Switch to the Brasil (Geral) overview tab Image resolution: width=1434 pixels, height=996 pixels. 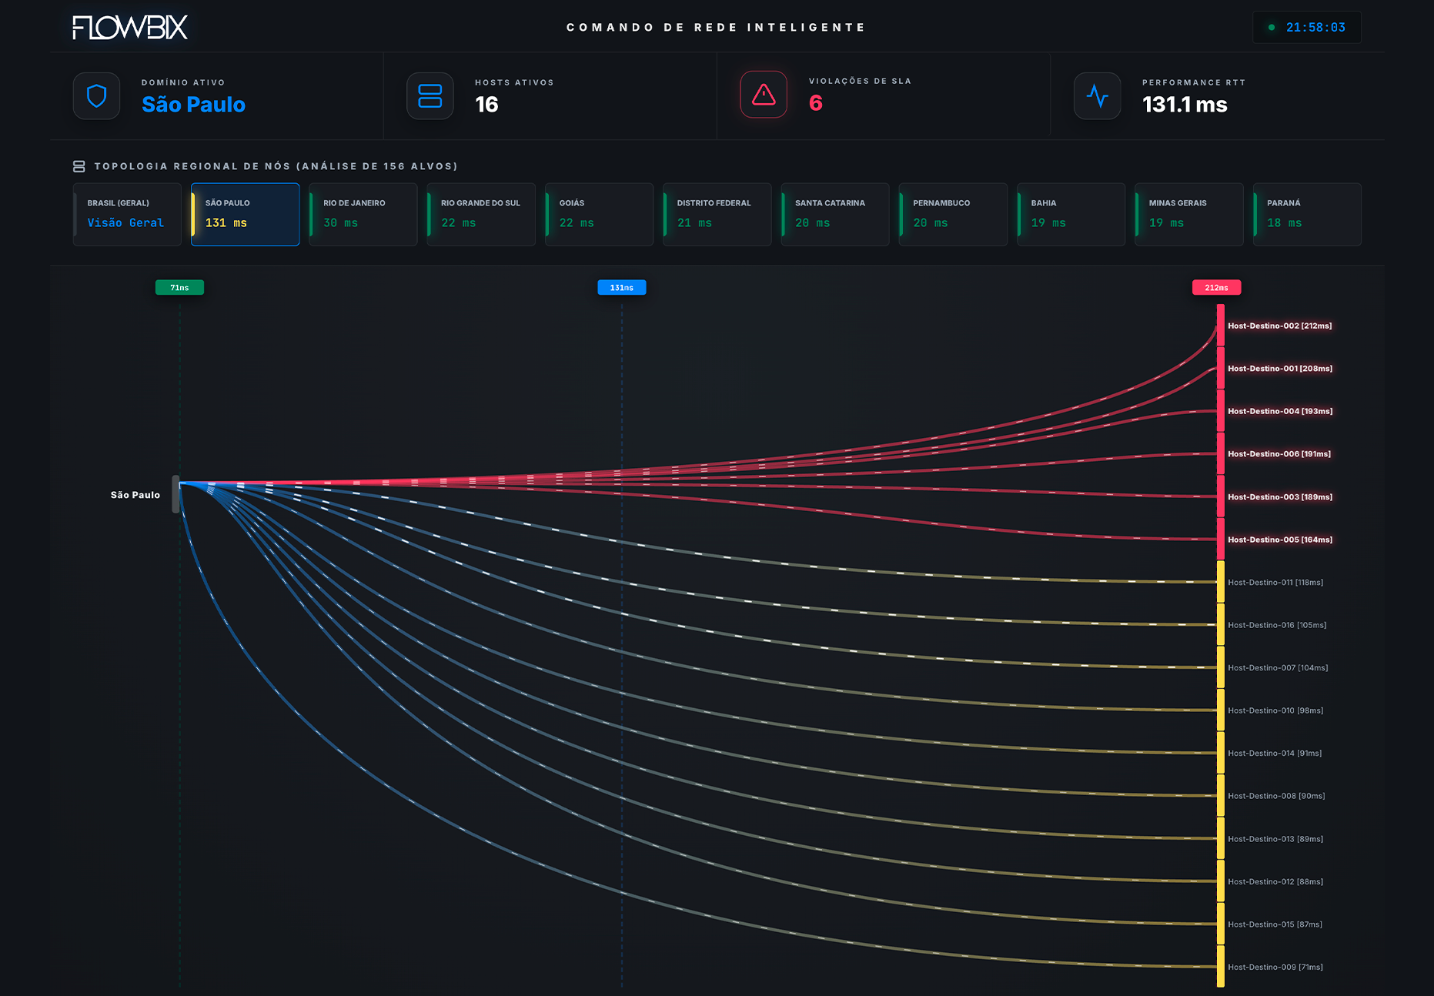pyautogui.click(x=126, y=214)
